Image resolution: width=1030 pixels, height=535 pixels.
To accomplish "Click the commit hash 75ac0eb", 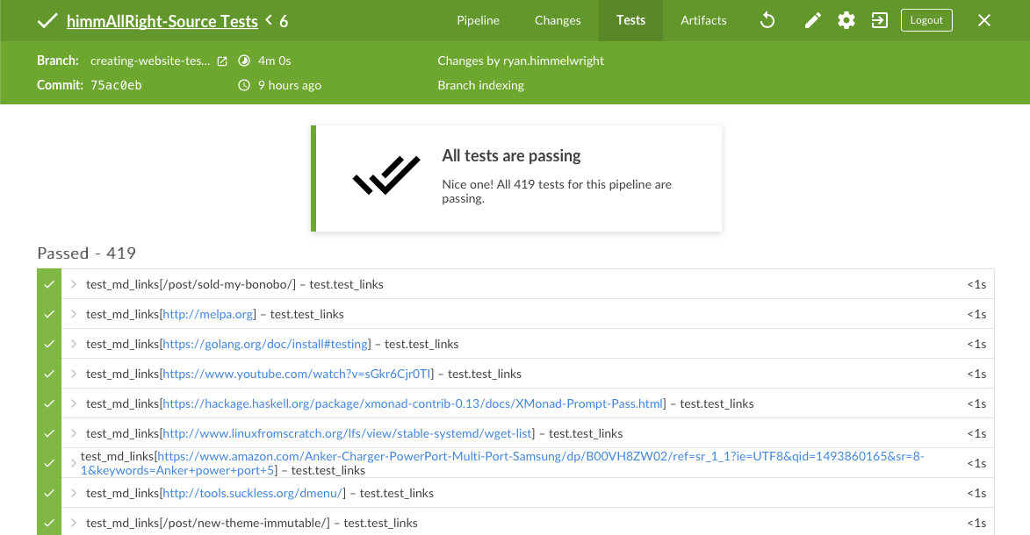I will click(116, 85).
